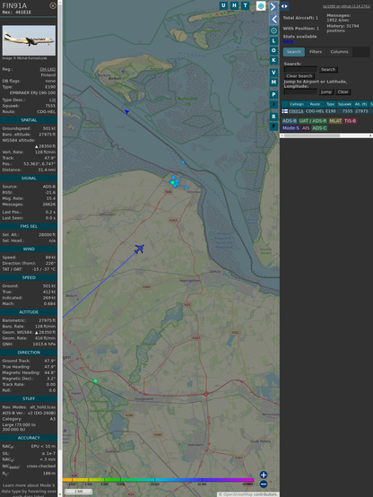The height and width of the screenshot is (497, 373).
Task: Click the right-arrow sidebar expand button
Action: 273,6
